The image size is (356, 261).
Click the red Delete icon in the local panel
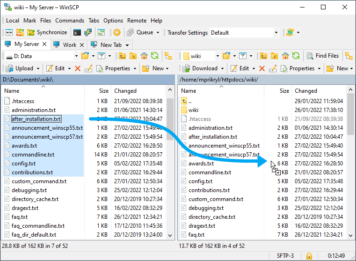click(78, 68)
